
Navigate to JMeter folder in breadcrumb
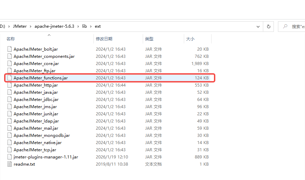(20, 26)
